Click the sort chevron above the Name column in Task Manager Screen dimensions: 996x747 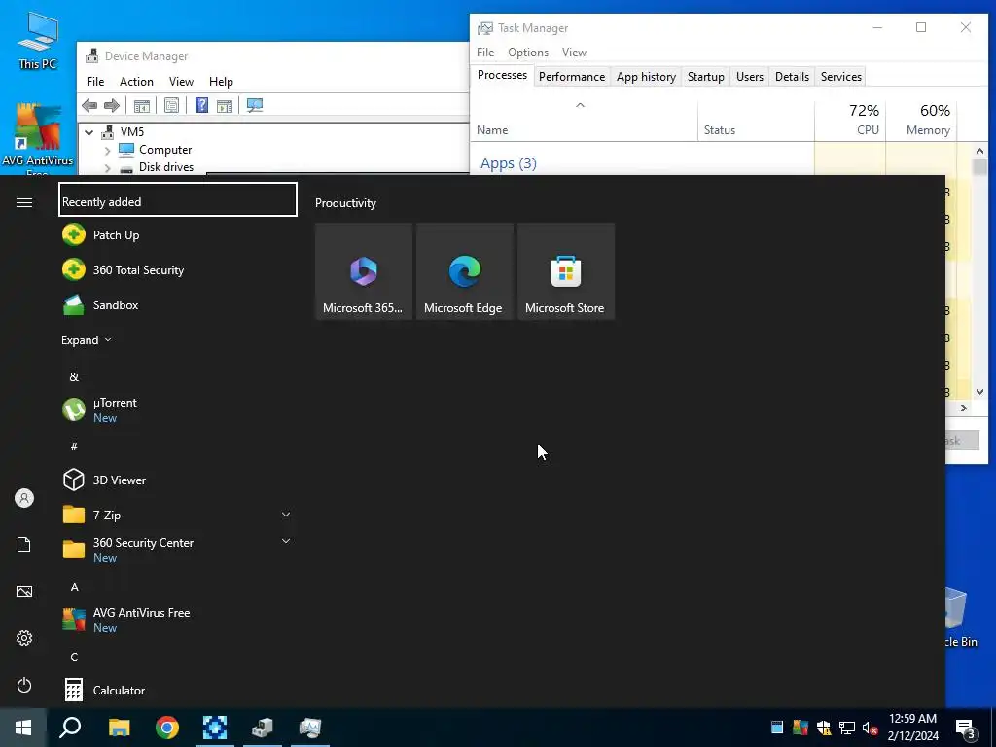[580, 105]
